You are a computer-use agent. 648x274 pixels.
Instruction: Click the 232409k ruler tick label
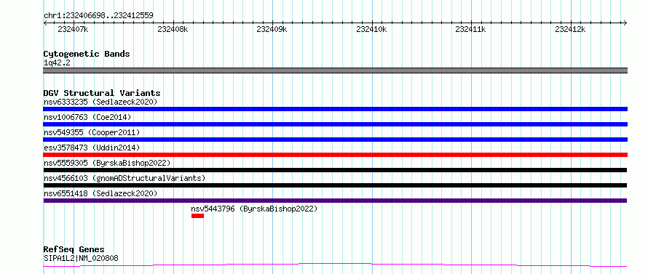[272, 29]
